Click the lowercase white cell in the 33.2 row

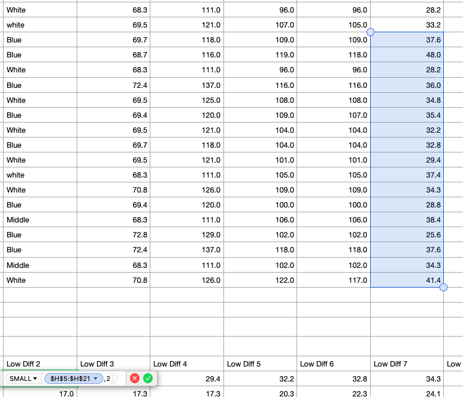[x=40, y=25]
